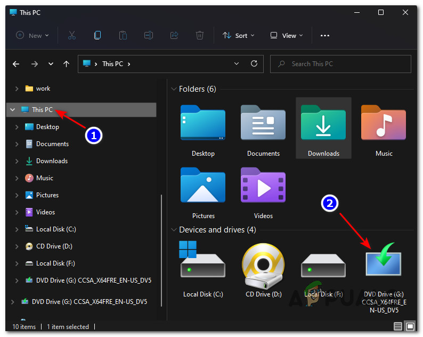423x337 pixels.
Task: Click the Copy icon in toolbar
Action: click(x=97, y=36)
